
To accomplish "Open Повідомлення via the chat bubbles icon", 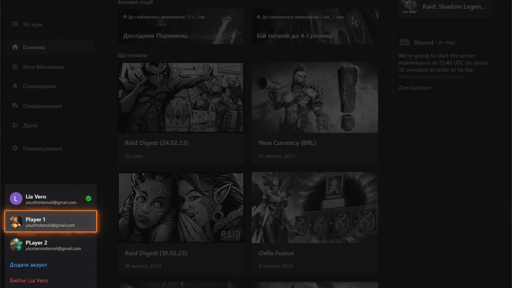I will pos(15,106).
